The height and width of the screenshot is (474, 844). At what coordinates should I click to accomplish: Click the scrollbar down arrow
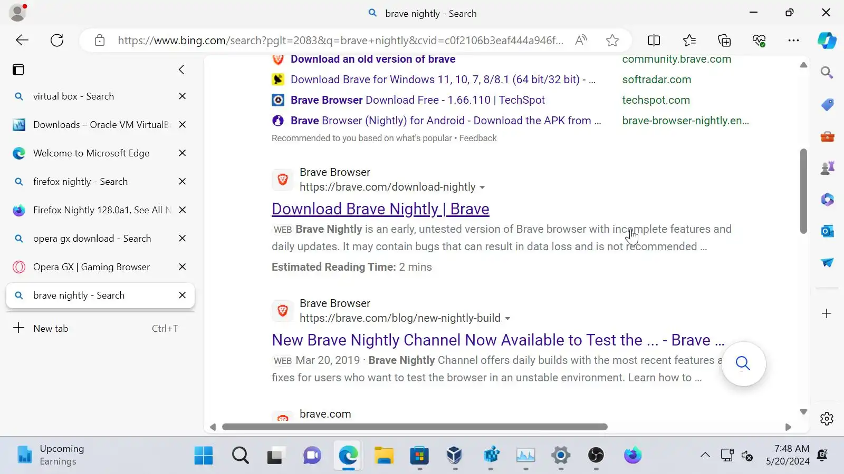pyautogui.click(x=803, y=412)
